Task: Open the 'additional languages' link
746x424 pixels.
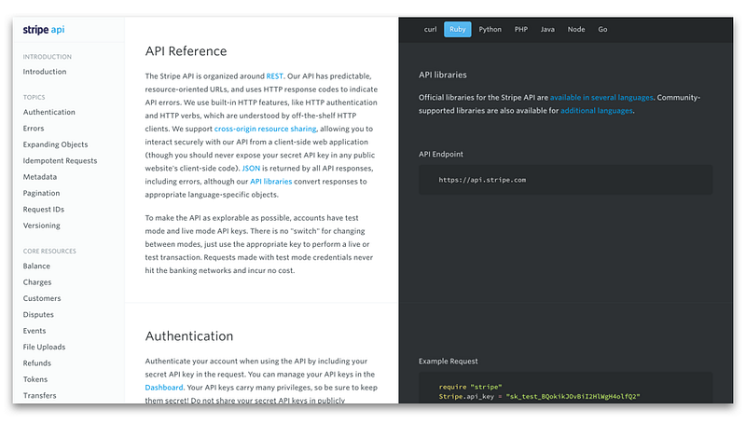Action: (x=597, y=111)
